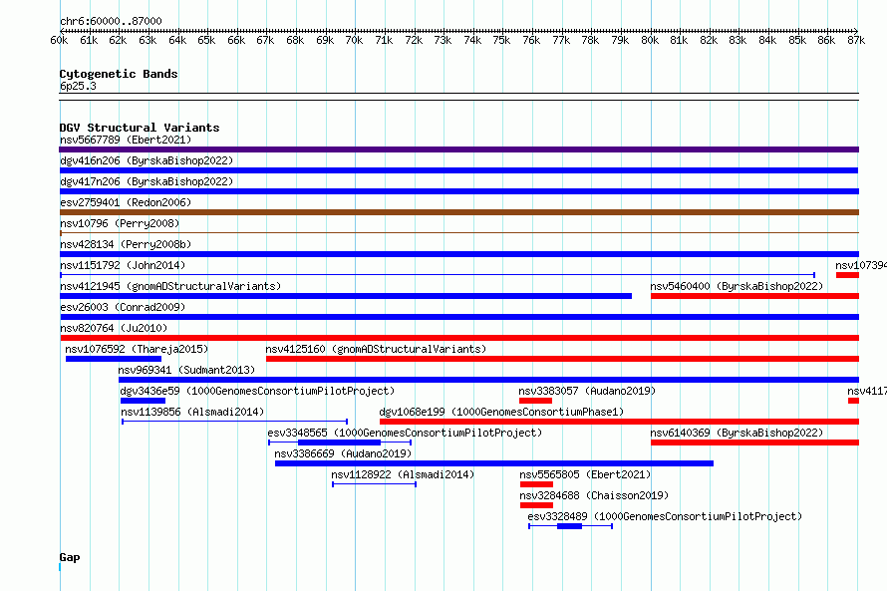
Task: Select the Gap track title
Action: [x=70, y=557]
